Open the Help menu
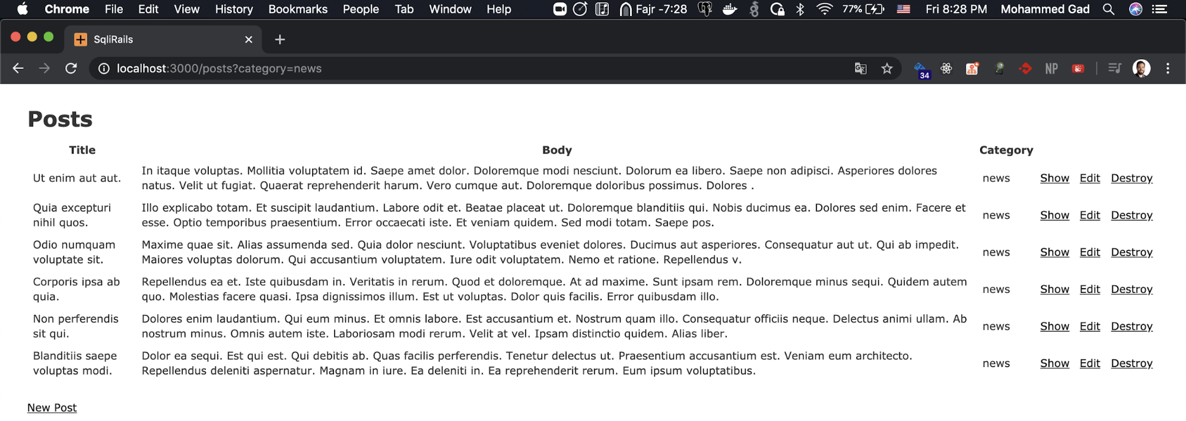The width and height of the screenshot is (1186, 421). [x=499, y=9]
